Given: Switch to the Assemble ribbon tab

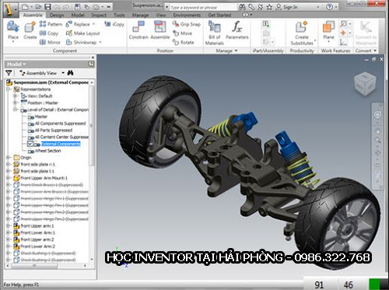Looking at the screenshot, I should pyautogui.click(x=33, y=15).
